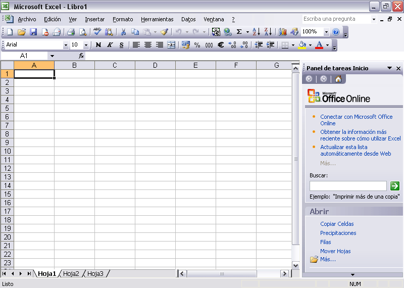Open the recent file Precipitaciones

point(338,233)
